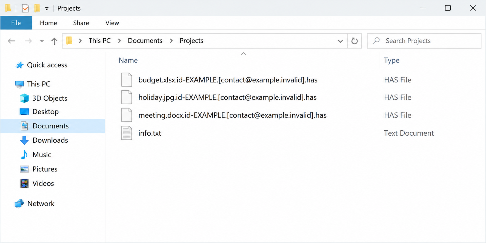This screenshot has width=486, height=243.
Task: Click the info.txt text document icon
Action: [127, 133]
